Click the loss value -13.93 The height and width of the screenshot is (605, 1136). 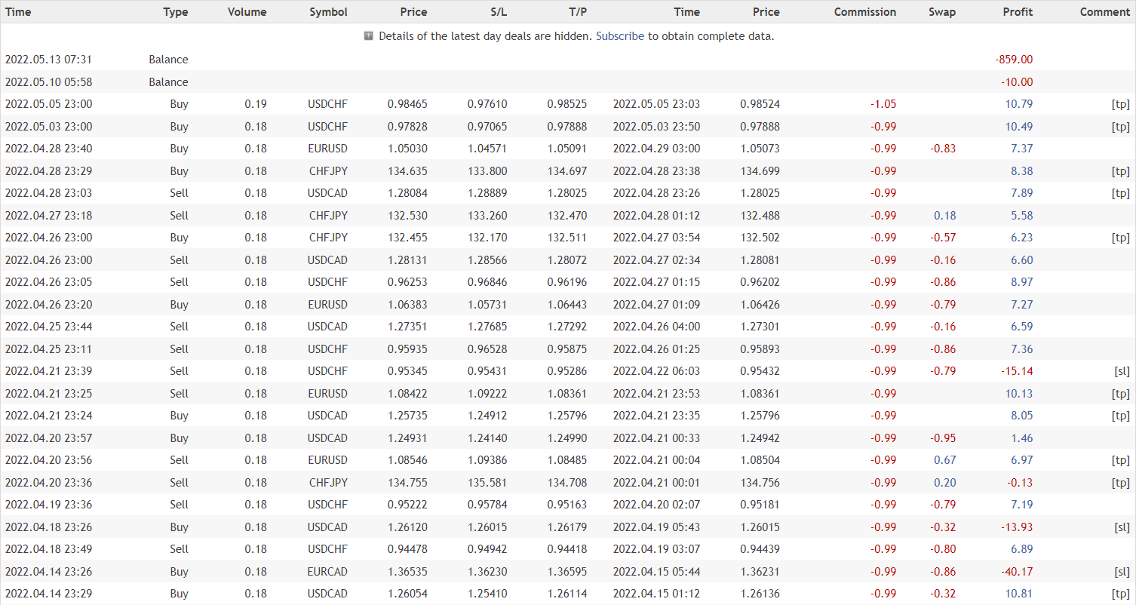(x=1017, y=527)
